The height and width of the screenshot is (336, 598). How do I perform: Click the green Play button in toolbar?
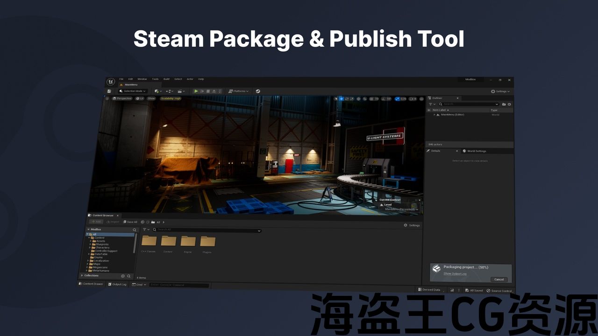click(196, 91)
